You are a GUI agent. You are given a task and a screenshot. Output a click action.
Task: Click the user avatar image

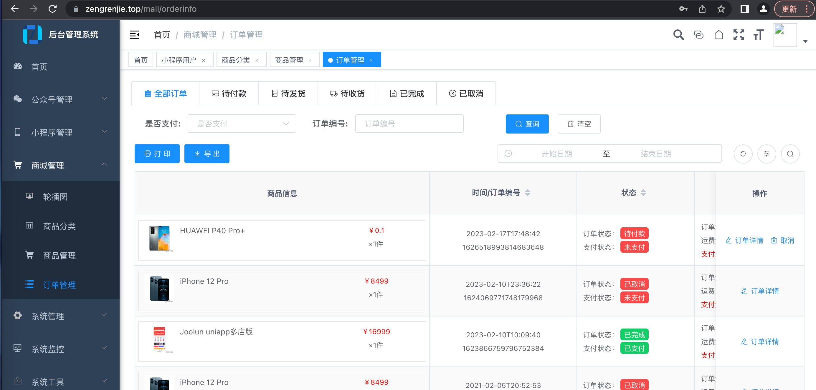point(785,35)
